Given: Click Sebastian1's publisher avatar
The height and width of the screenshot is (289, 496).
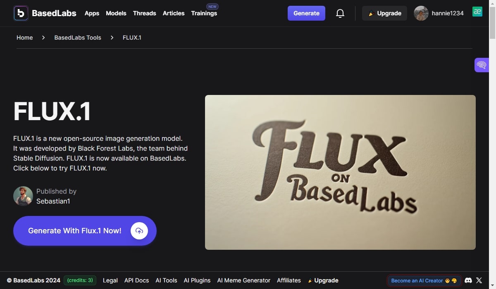Looking at the screenshot, I should (x=23, y=196).
